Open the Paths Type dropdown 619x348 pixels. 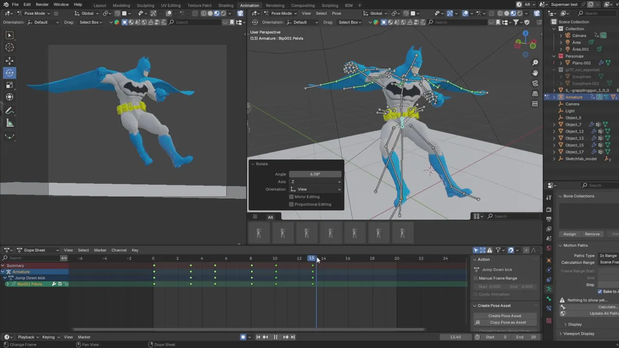(x=608, y=255)
